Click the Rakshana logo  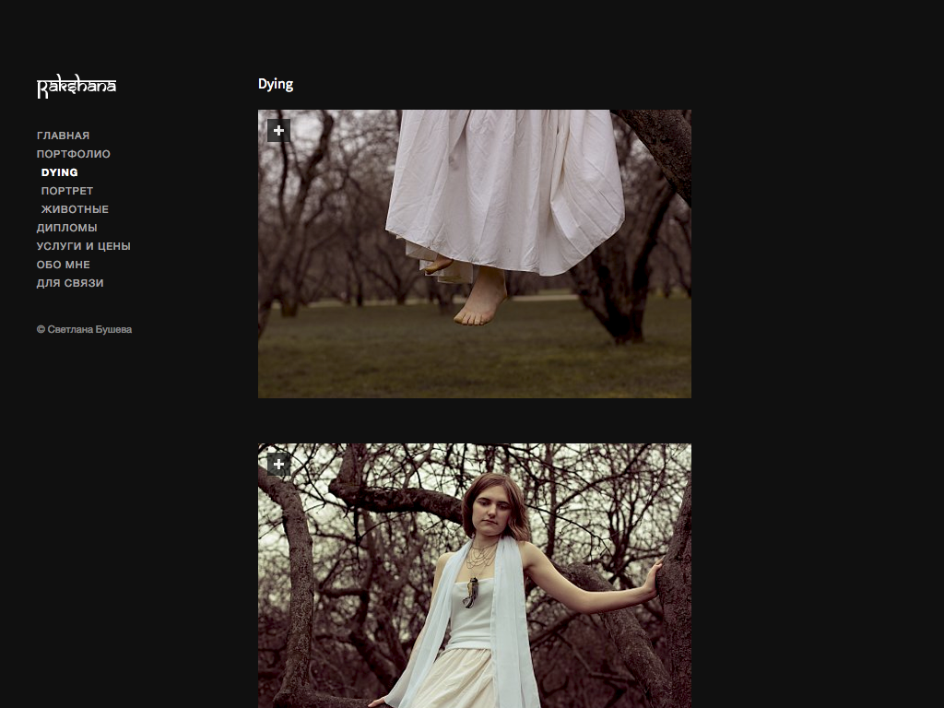(77, 88)
